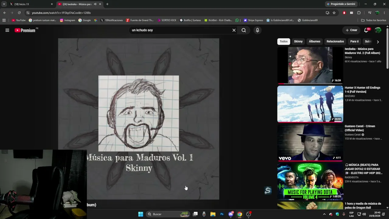
Task: Open the account avatar menu
Action: (x=378, y=30)
